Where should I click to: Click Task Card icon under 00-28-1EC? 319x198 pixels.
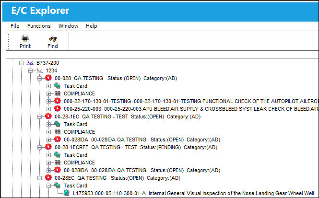coord(57,124)
